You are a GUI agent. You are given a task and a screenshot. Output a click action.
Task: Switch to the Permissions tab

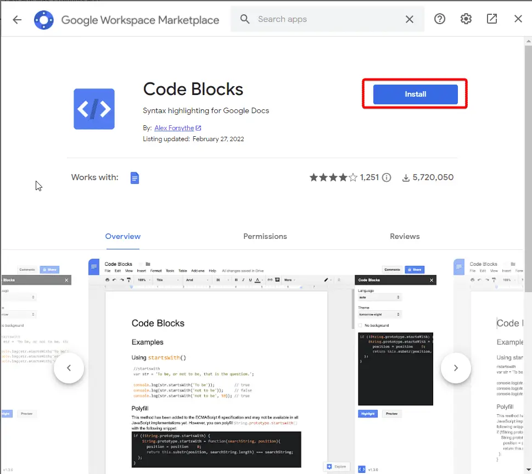(x=265, y=237)
